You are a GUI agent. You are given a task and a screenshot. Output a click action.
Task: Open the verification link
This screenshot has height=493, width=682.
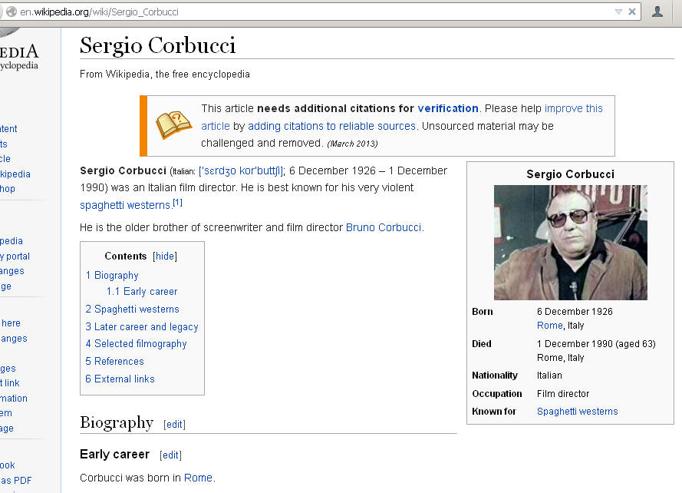[x=448, y=108]
